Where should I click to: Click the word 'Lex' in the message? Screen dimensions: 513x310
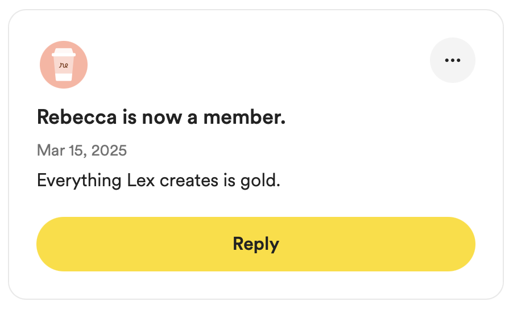pyautogui.click(x=140, y=181)
